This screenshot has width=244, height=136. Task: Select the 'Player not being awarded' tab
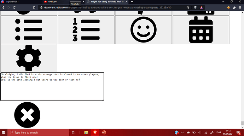pyautogui.click(x=107, y=2)
